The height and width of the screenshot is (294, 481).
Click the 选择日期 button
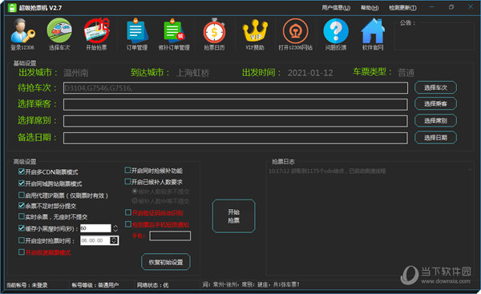[435, 137]
